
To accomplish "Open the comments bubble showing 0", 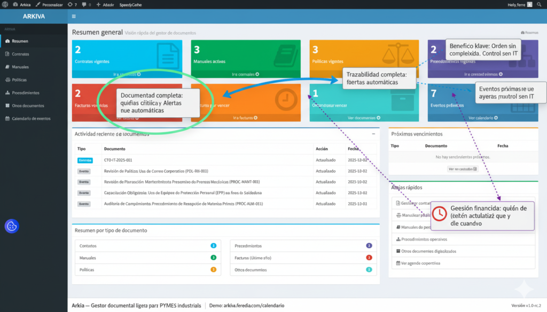I will click(86, 4).
